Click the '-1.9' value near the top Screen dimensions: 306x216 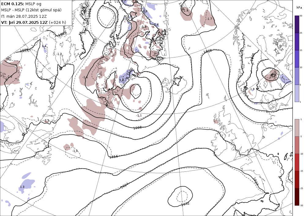click(185, 10)
